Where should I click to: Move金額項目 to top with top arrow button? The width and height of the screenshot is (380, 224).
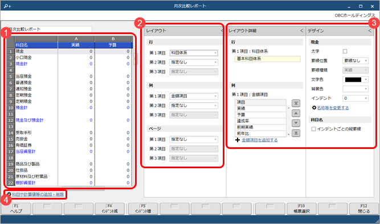pyautogui.click(x=296, y=103)
